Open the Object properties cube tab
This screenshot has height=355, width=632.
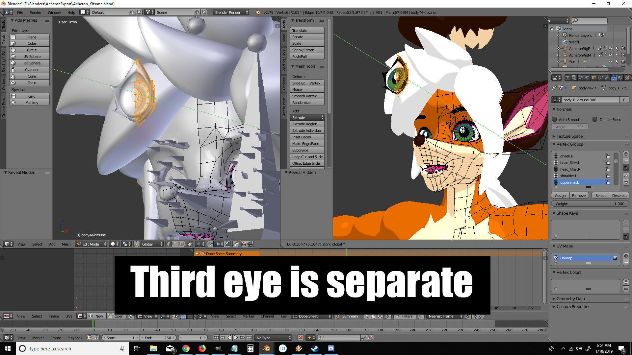(x=594, y=78)
